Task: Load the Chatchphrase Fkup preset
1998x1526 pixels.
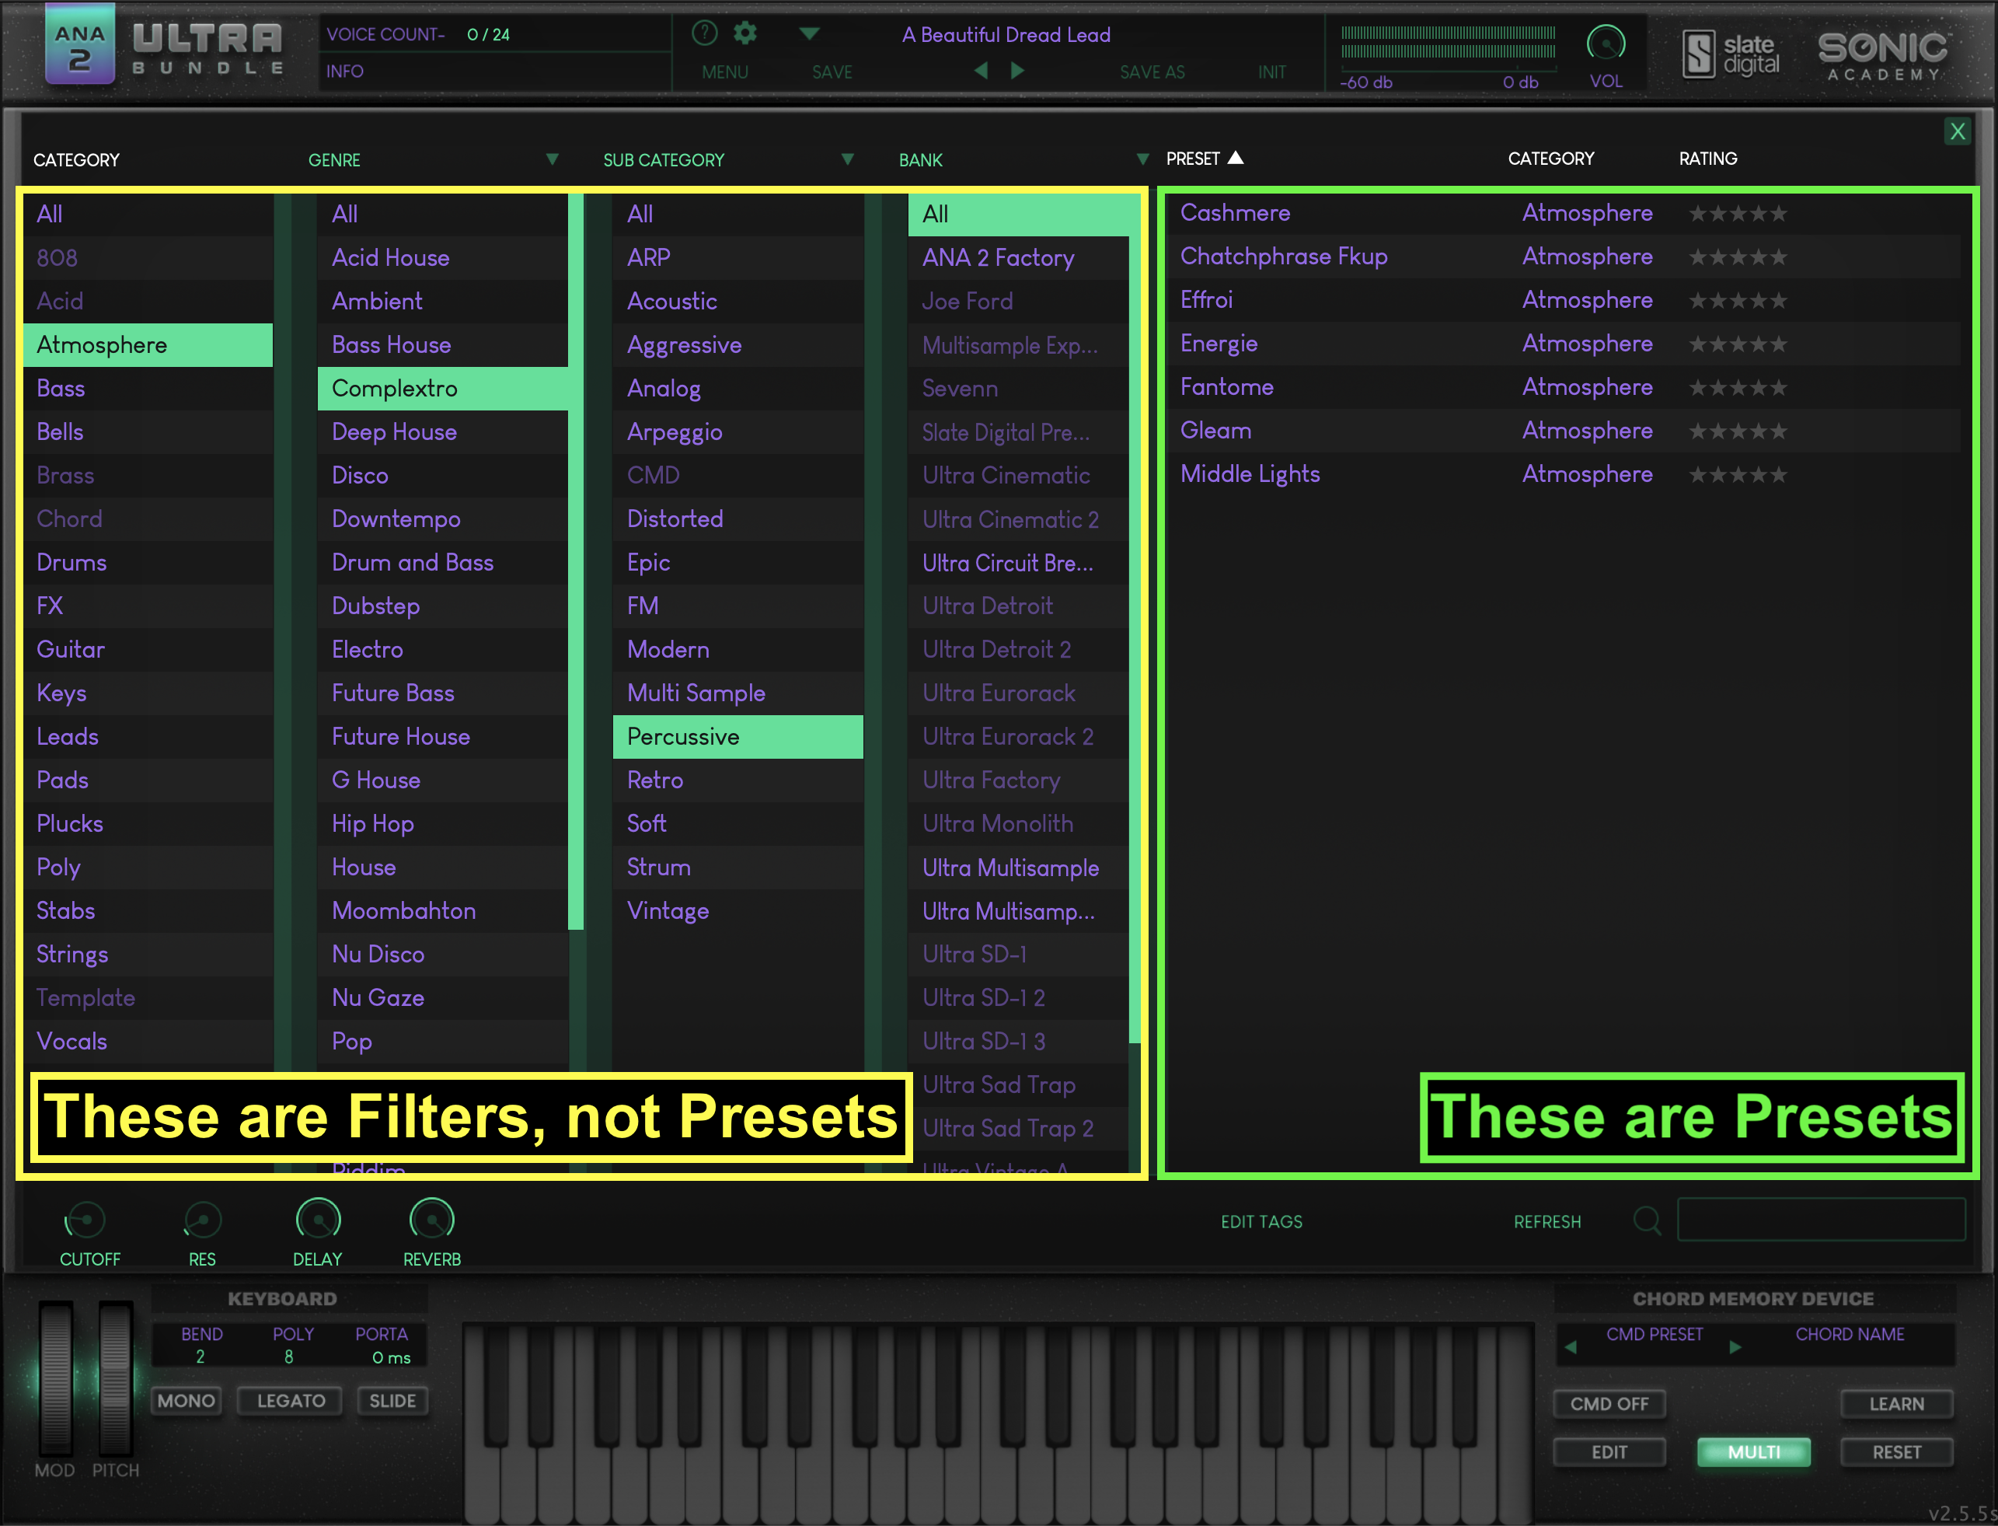Action: tap(1284, 257)
